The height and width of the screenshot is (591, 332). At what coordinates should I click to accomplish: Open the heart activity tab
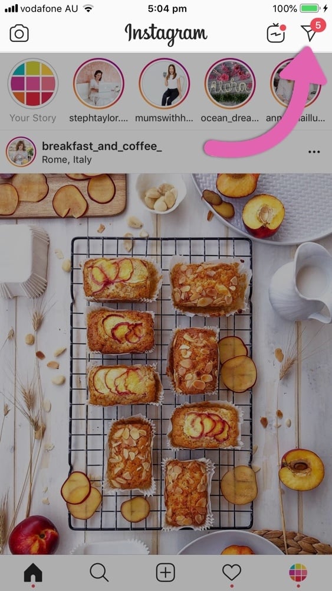click(232, 573)
